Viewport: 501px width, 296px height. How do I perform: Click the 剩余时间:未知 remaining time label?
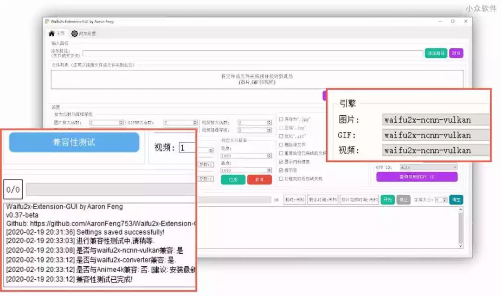coord(323,200)
